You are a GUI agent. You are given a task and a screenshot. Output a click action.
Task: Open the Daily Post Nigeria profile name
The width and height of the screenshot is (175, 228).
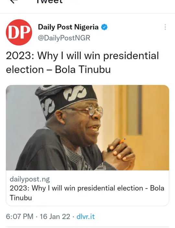tap(68, 27)
